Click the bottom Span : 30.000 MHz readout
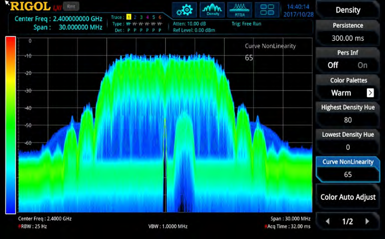 [291, 218]
